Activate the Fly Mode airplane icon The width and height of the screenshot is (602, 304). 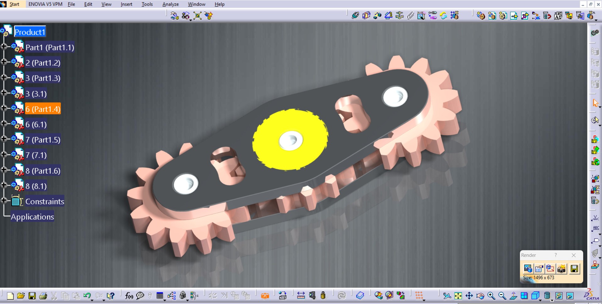tap(447, 296)
